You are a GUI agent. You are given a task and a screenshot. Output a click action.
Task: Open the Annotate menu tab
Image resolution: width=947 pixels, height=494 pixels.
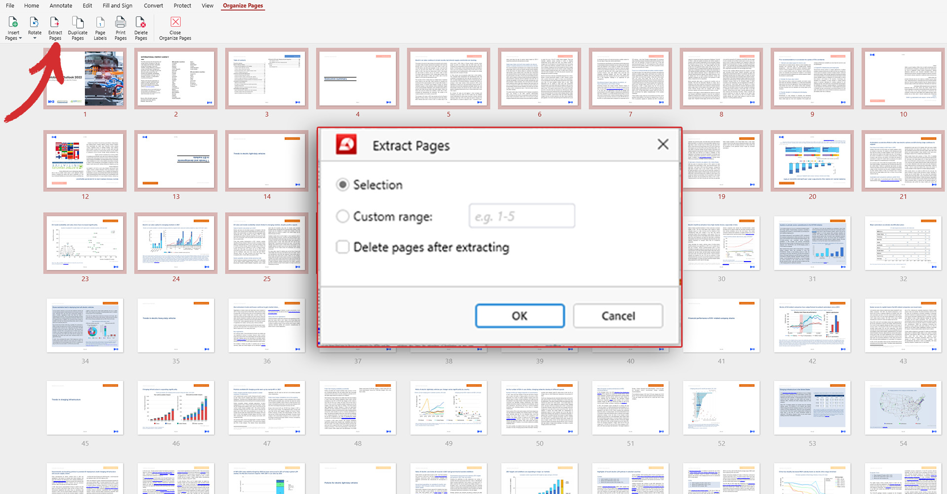point(61,6)
